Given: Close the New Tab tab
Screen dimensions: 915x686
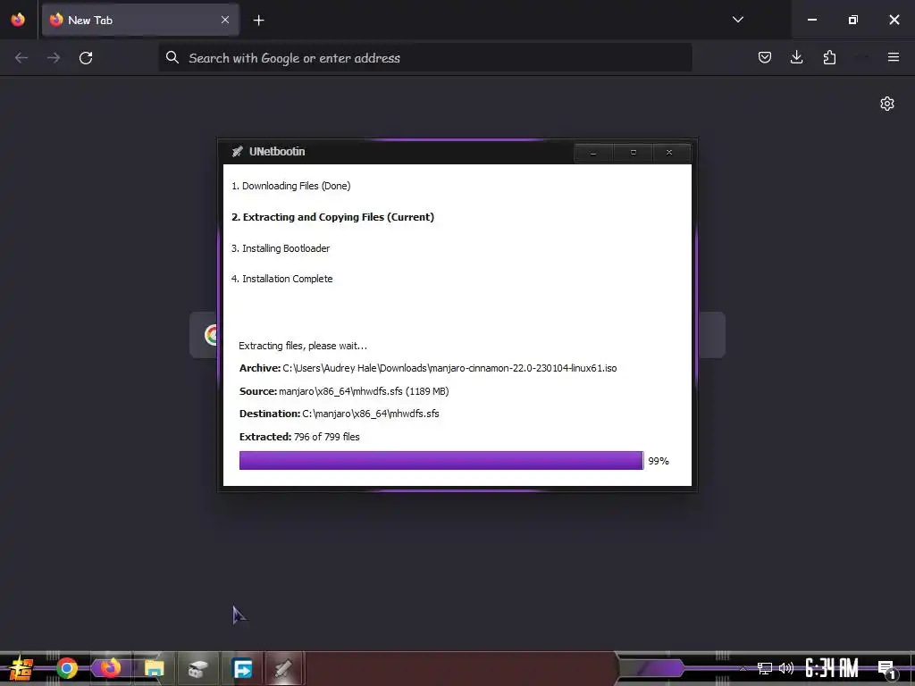Looking at the screenshot, I should click(x=225, y=20).
